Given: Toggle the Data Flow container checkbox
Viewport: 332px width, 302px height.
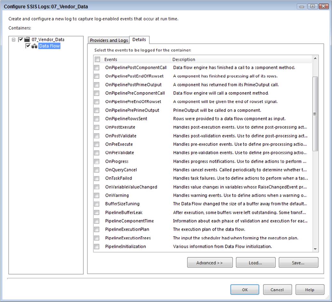Looking at the screenshot, I should tap(28, 46).
